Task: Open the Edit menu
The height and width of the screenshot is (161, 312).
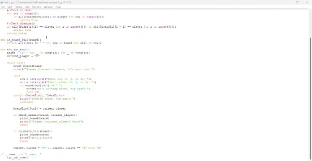Action: click(9, 7)
